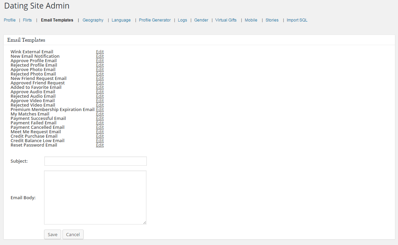
Task: Click the "Payment Successful Email" label
Action: click(x=38, y=119)
